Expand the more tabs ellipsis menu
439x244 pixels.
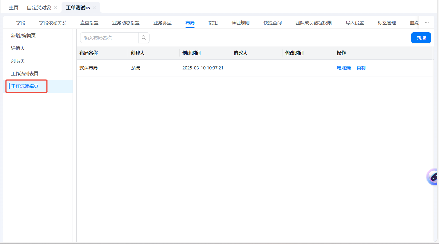tap(427, 22)
